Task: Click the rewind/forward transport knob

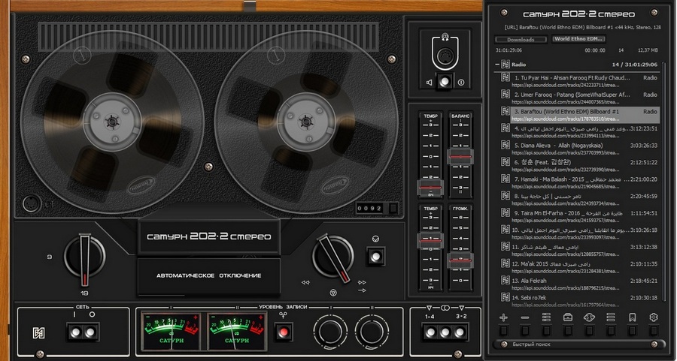Action: (x=332, y=257)
